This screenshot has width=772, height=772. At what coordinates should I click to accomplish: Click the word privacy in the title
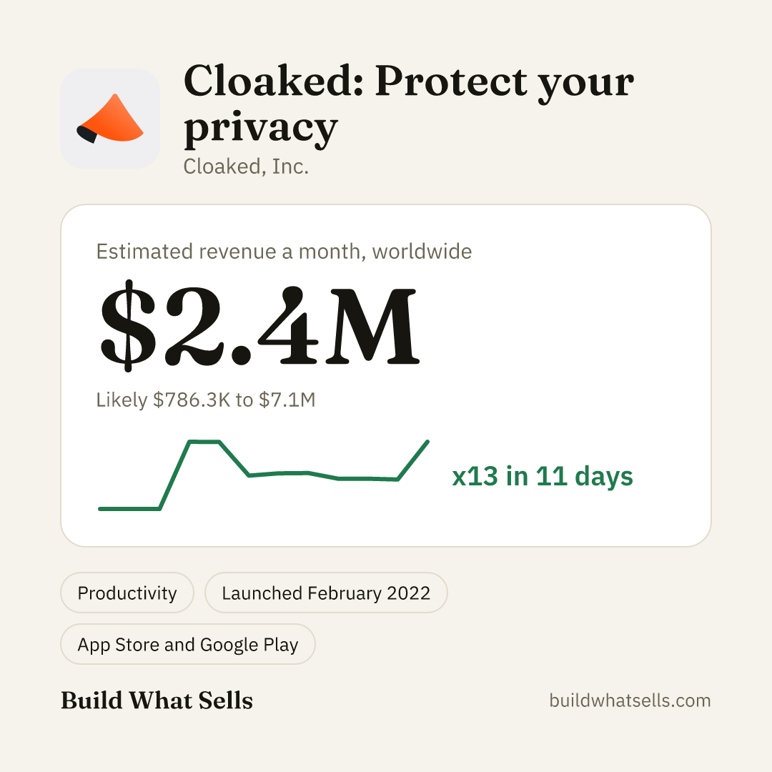click(260, 129)
